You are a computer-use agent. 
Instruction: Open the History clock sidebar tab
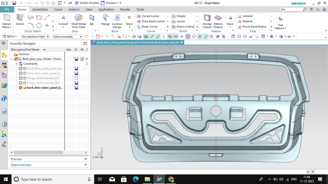click(4, 124)
